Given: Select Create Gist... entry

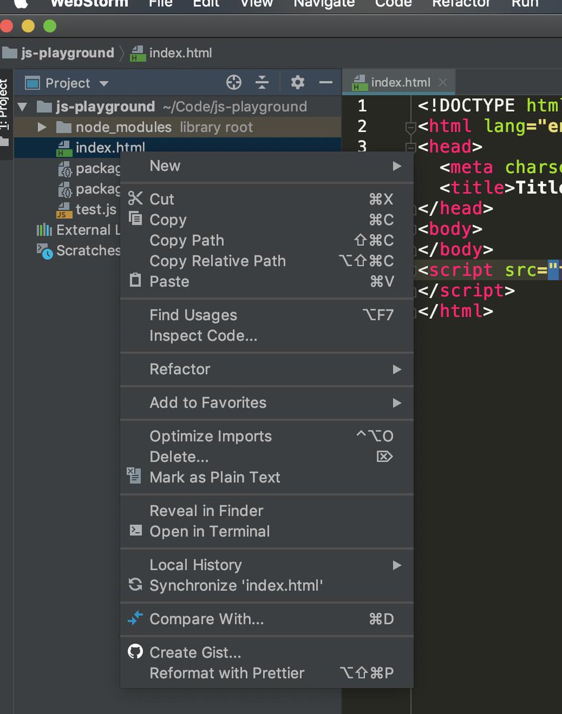Looking at the screenshot, I should tap(267, 653).
